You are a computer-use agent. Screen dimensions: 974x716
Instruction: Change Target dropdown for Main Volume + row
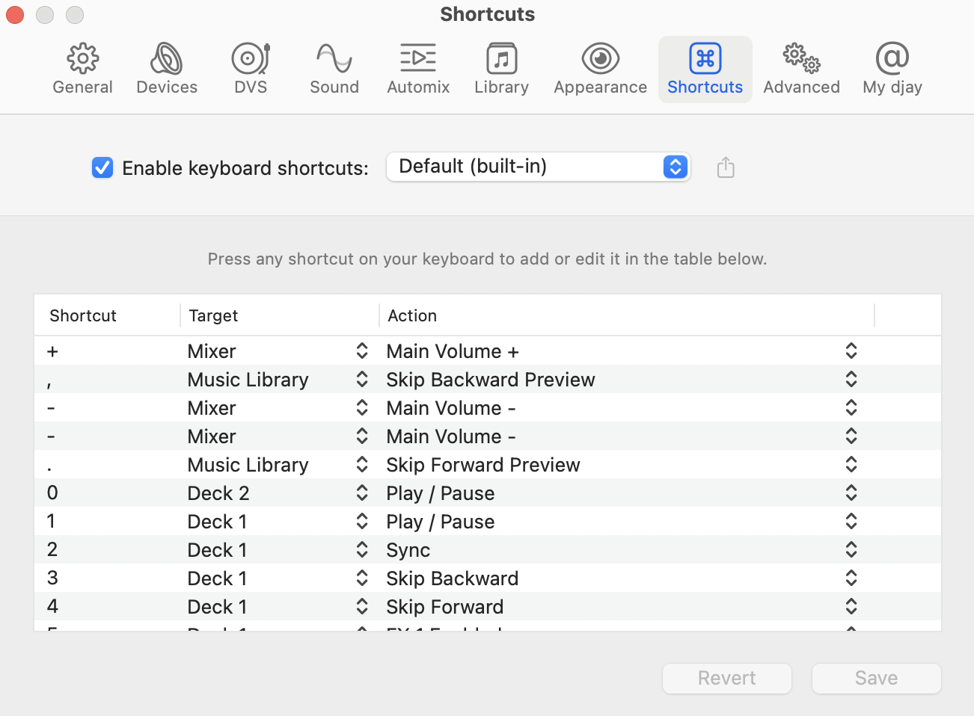361,351
